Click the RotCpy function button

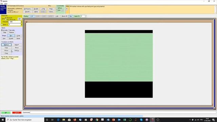click(x=17, y=50)
